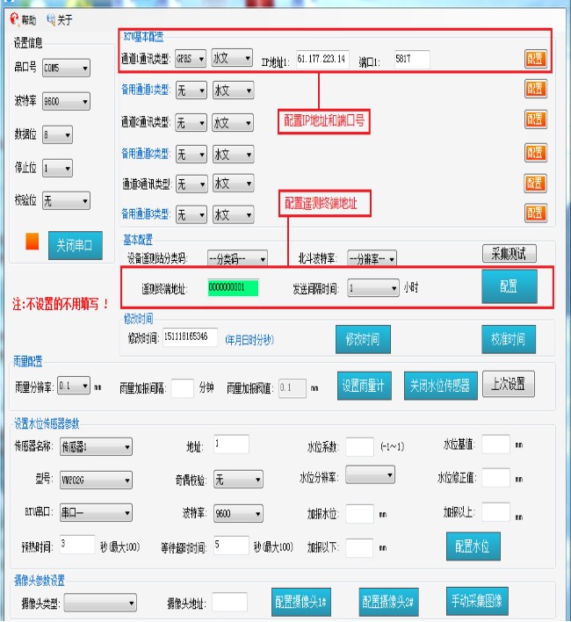Click the 端口1 input field

click(x=412, y=59)
